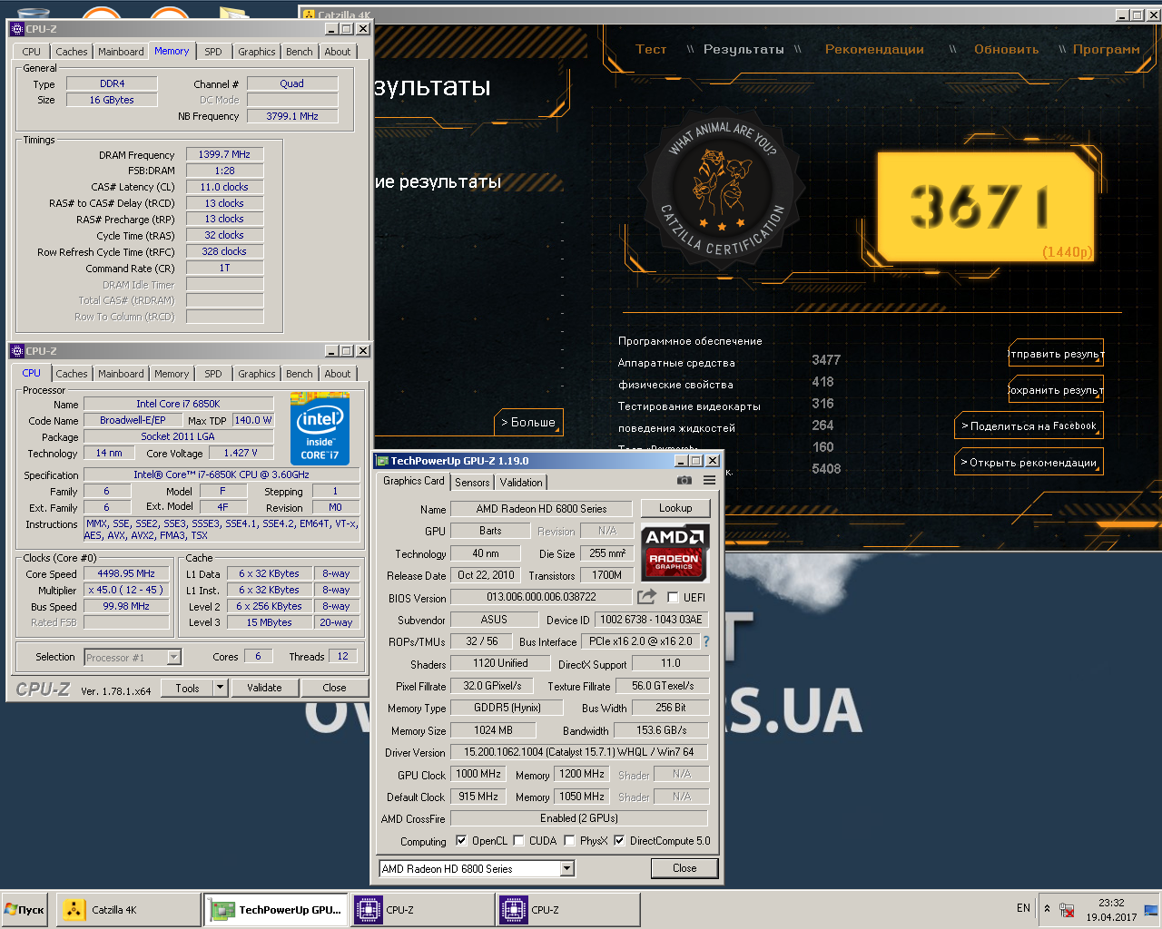Select Validation tab in GPU-Z
This screenshot has height=929, width=1162.
click(521, 483)
